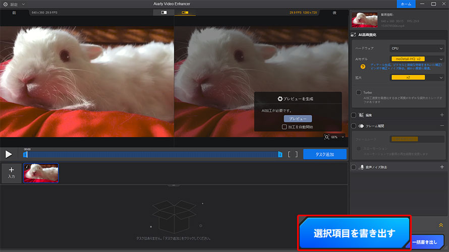Click the timeline end handle
Image resolution: width=449 pixels, height=252 pixels.
pyautogui.click(x=280, y=154)
